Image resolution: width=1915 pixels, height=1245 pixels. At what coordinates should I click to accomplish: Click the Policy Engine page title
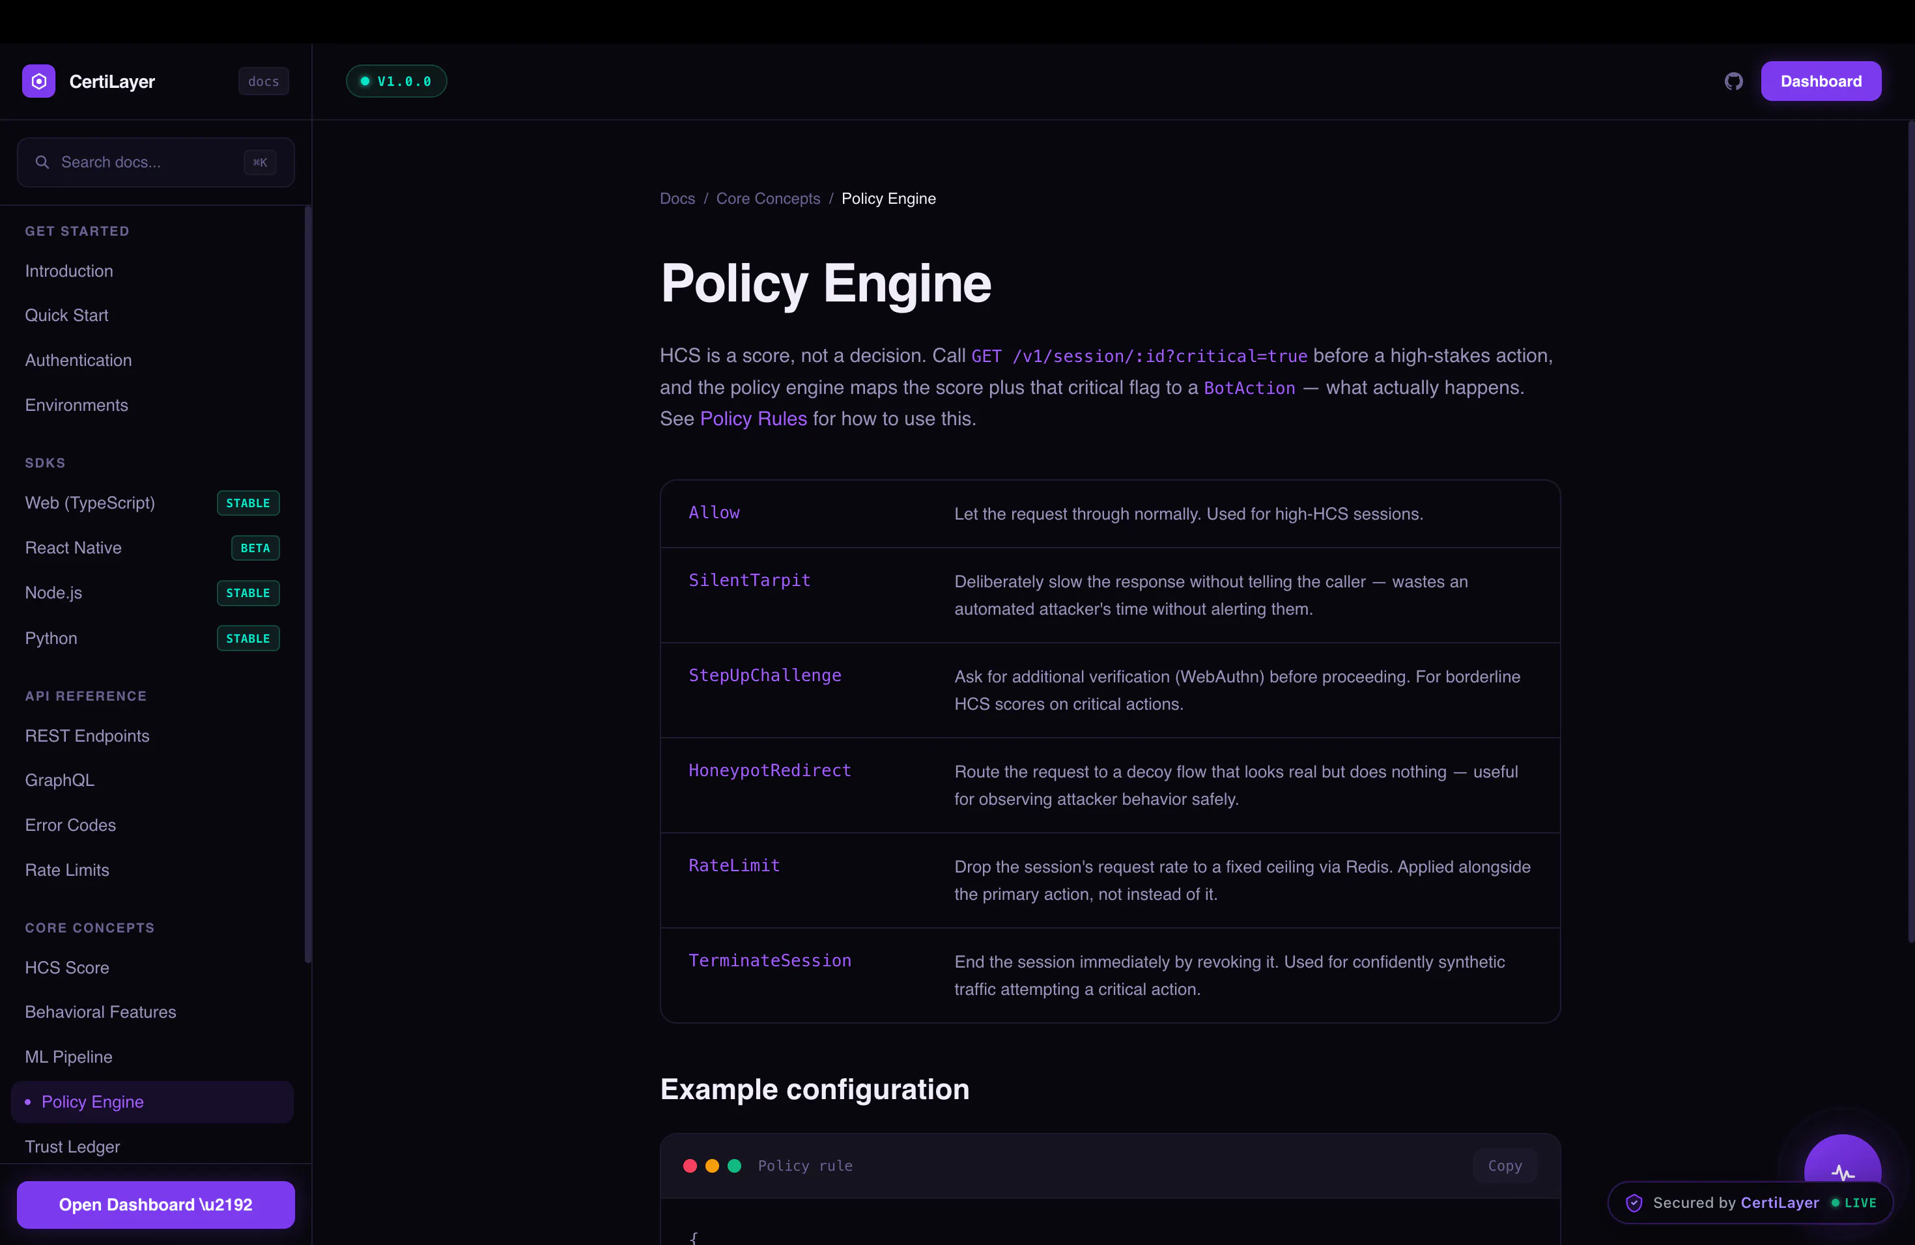825,283
